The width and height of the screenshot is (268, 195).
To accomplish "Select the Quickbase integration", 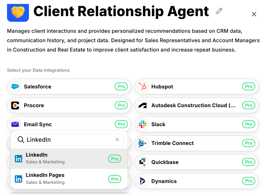I will [x=197, y=162].
